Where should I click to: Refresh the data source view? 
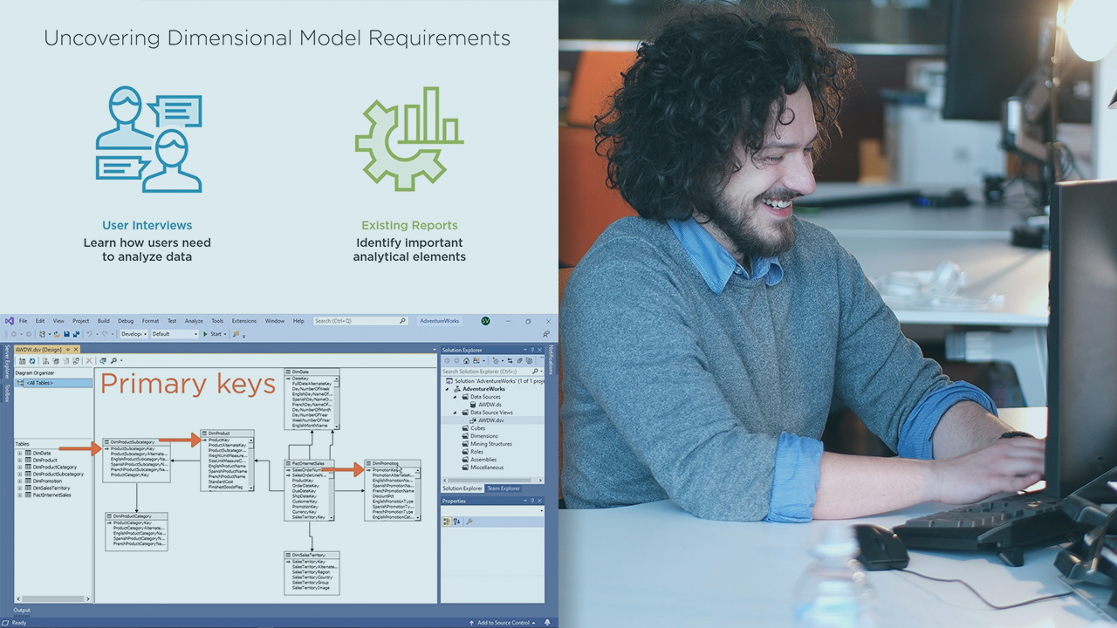point(31,359)
